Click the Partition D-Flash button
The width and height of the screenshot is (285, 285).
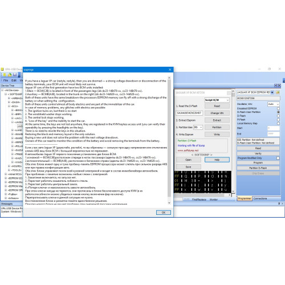(258, 168)
